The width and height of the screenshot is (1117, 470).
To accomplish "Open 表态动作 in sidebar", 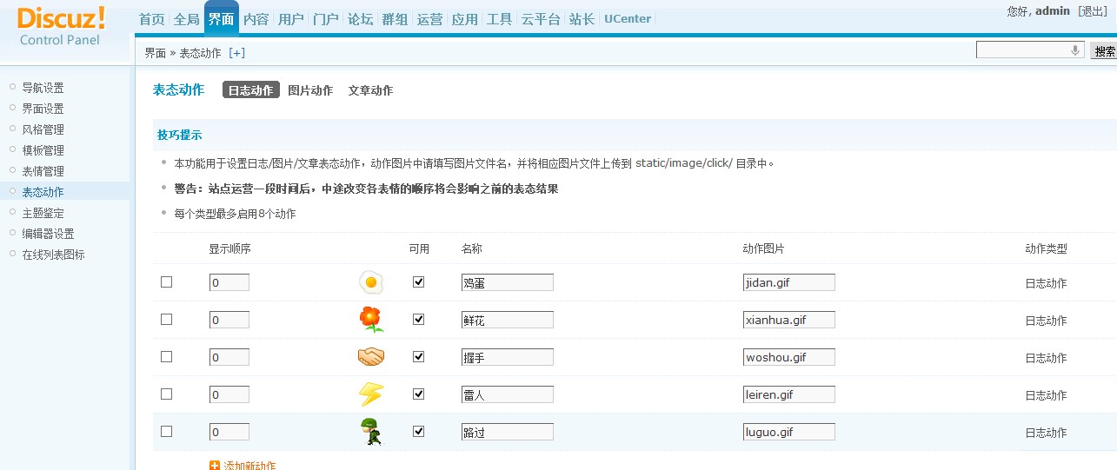I will tap(43, 192).
